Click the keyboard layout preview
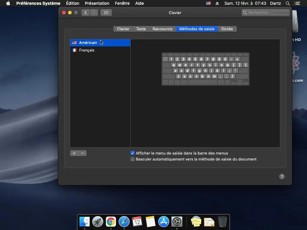Image resolution: width=307 pixels, height=230 pixels. pyautogui.click(x=205, y=69)
